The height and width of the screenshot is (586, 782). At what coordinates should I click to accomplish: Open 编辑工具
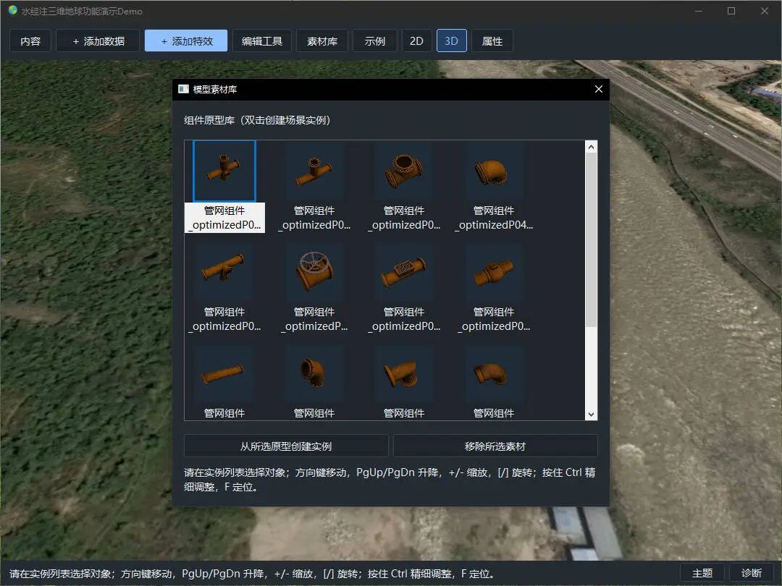262,41
